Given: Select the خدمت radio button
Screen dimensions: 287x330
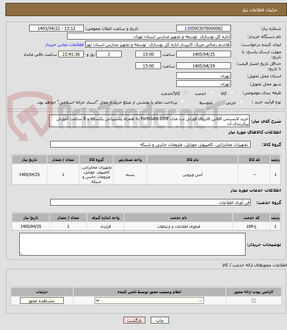Looking at the screenshot, I should point(212,93).
